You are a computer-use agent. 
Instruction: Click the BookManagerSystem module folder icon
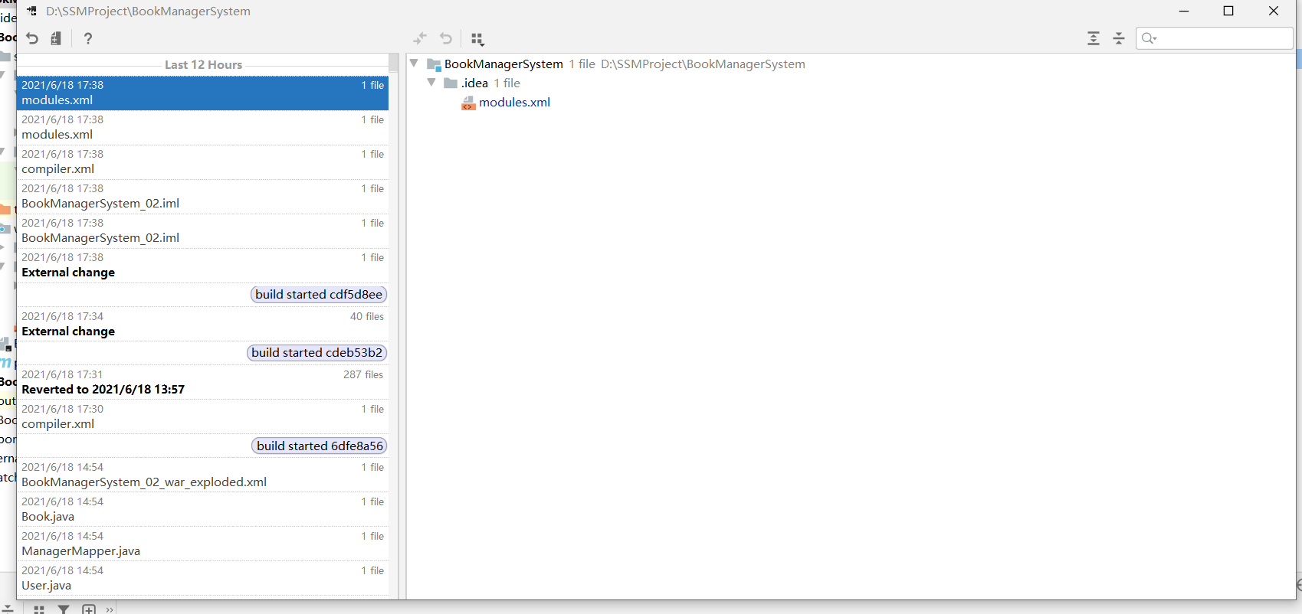[434, 64]
